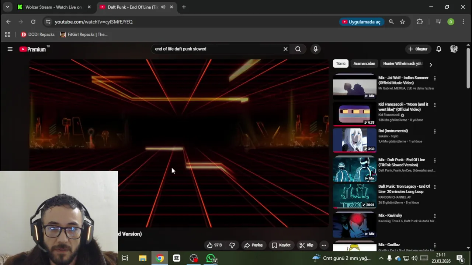Screen dimensions: 472x265
Task: Open the Chrome extensions puzzle icon
Action: (x=420, y=22)
